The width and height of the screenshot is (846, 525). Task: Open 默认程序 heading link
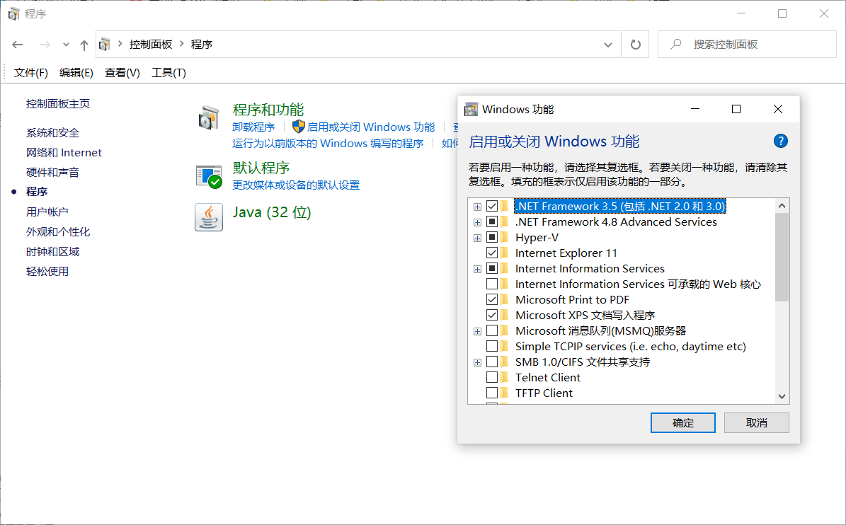261,168
